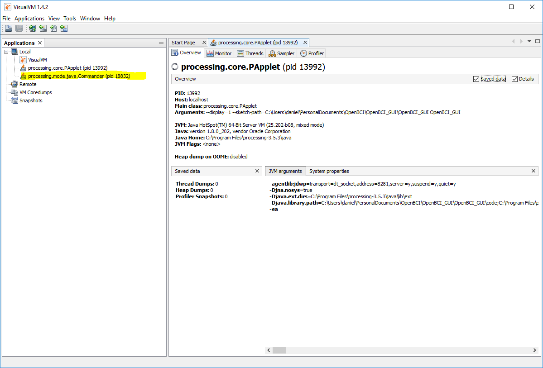Click the VM Coredumps node icon
The image size is (543, 368).
point(14,92)
